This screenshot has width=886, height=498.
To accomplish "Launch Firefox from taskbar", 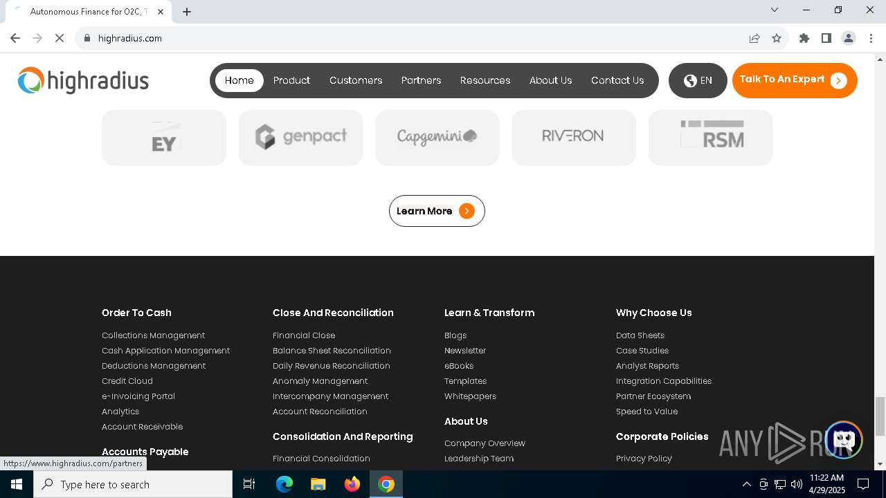I will click(352, 484).
